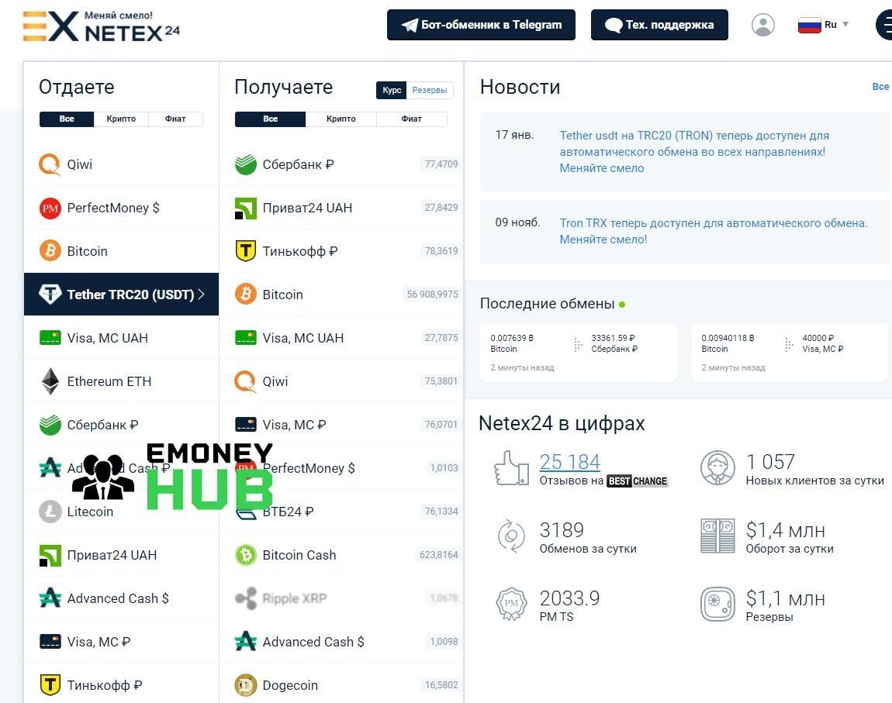
Task: Click Bitcoin to Visa, MC ₽ exchange card
Action: (x=789, y=353)
